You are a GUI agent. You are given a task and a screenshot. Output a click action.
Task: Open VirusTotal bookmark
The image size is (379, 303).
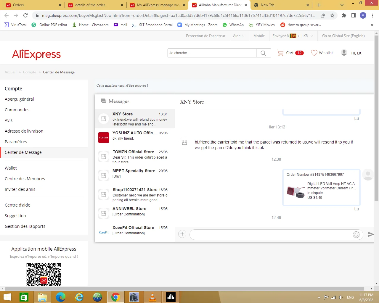click(15, 25)
